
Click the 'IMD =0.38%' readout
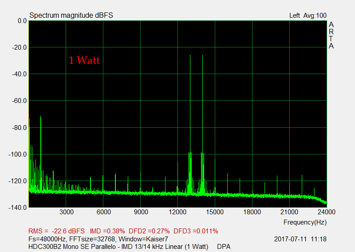(x=107, y=231)
